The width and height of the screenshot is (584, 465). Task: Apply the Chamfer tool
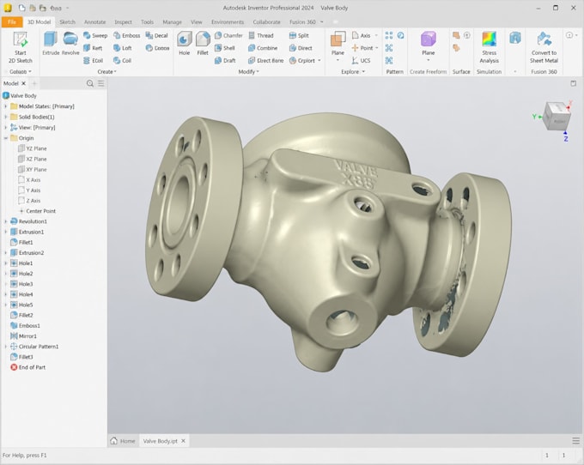tap(228, 35)
